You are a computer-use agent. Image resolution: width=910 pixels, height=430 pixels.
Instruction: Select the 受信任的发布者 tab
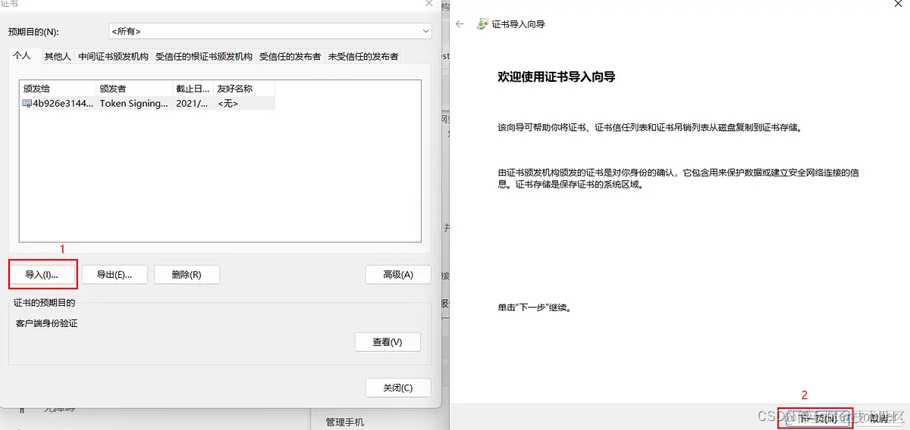point(290,57)
